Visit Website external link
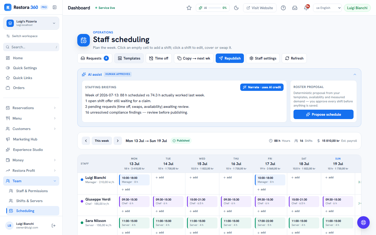The width and height of the screenshot is (376, 235). [x=260, y=8]
